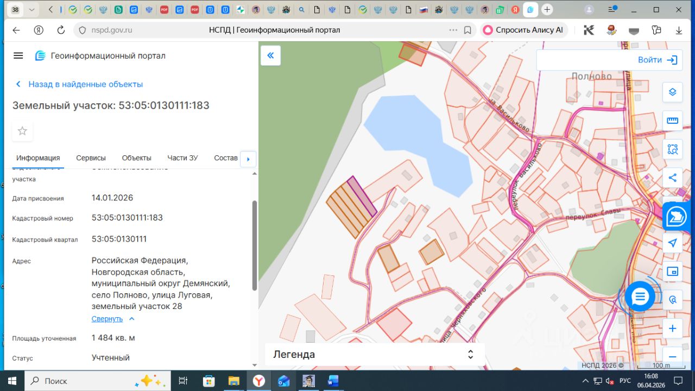Add the land plot to favorites
Image resolution: width=695 pixels, height=391 pixels.
pyautogui.click(x=22, y=131)
